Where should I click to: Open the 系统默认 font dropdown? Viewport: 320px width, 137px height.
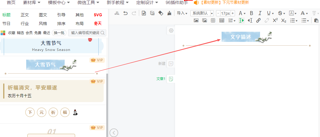pos(202,13)
